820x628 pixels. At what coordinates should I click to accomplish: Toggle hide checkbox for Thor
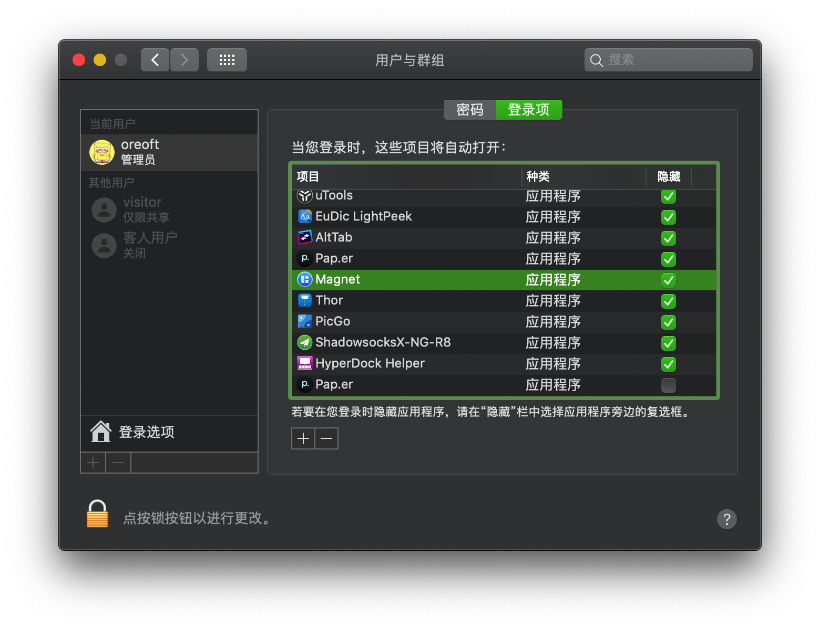pyautogui.click(x=669, y=301)
